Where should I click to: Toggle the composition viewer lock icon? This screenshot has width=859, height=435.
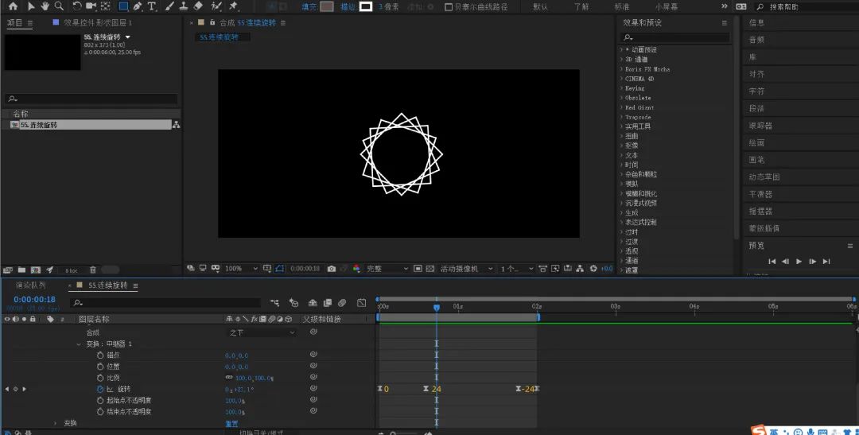[212, 22]
